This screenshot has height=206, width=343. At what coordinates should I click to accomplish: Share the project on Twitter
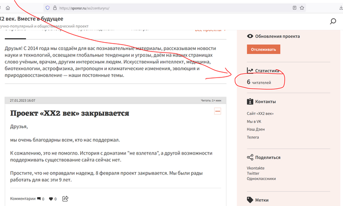253,173
